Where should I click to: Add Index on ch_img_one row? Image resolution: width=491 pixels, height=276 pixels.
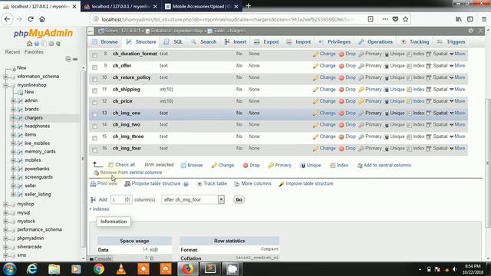(416, 113)
